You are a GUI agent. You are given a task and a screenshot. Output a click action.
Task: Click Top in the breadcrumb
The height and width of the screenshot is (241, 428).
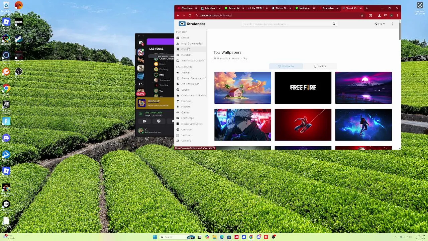[x=245, y=59]
